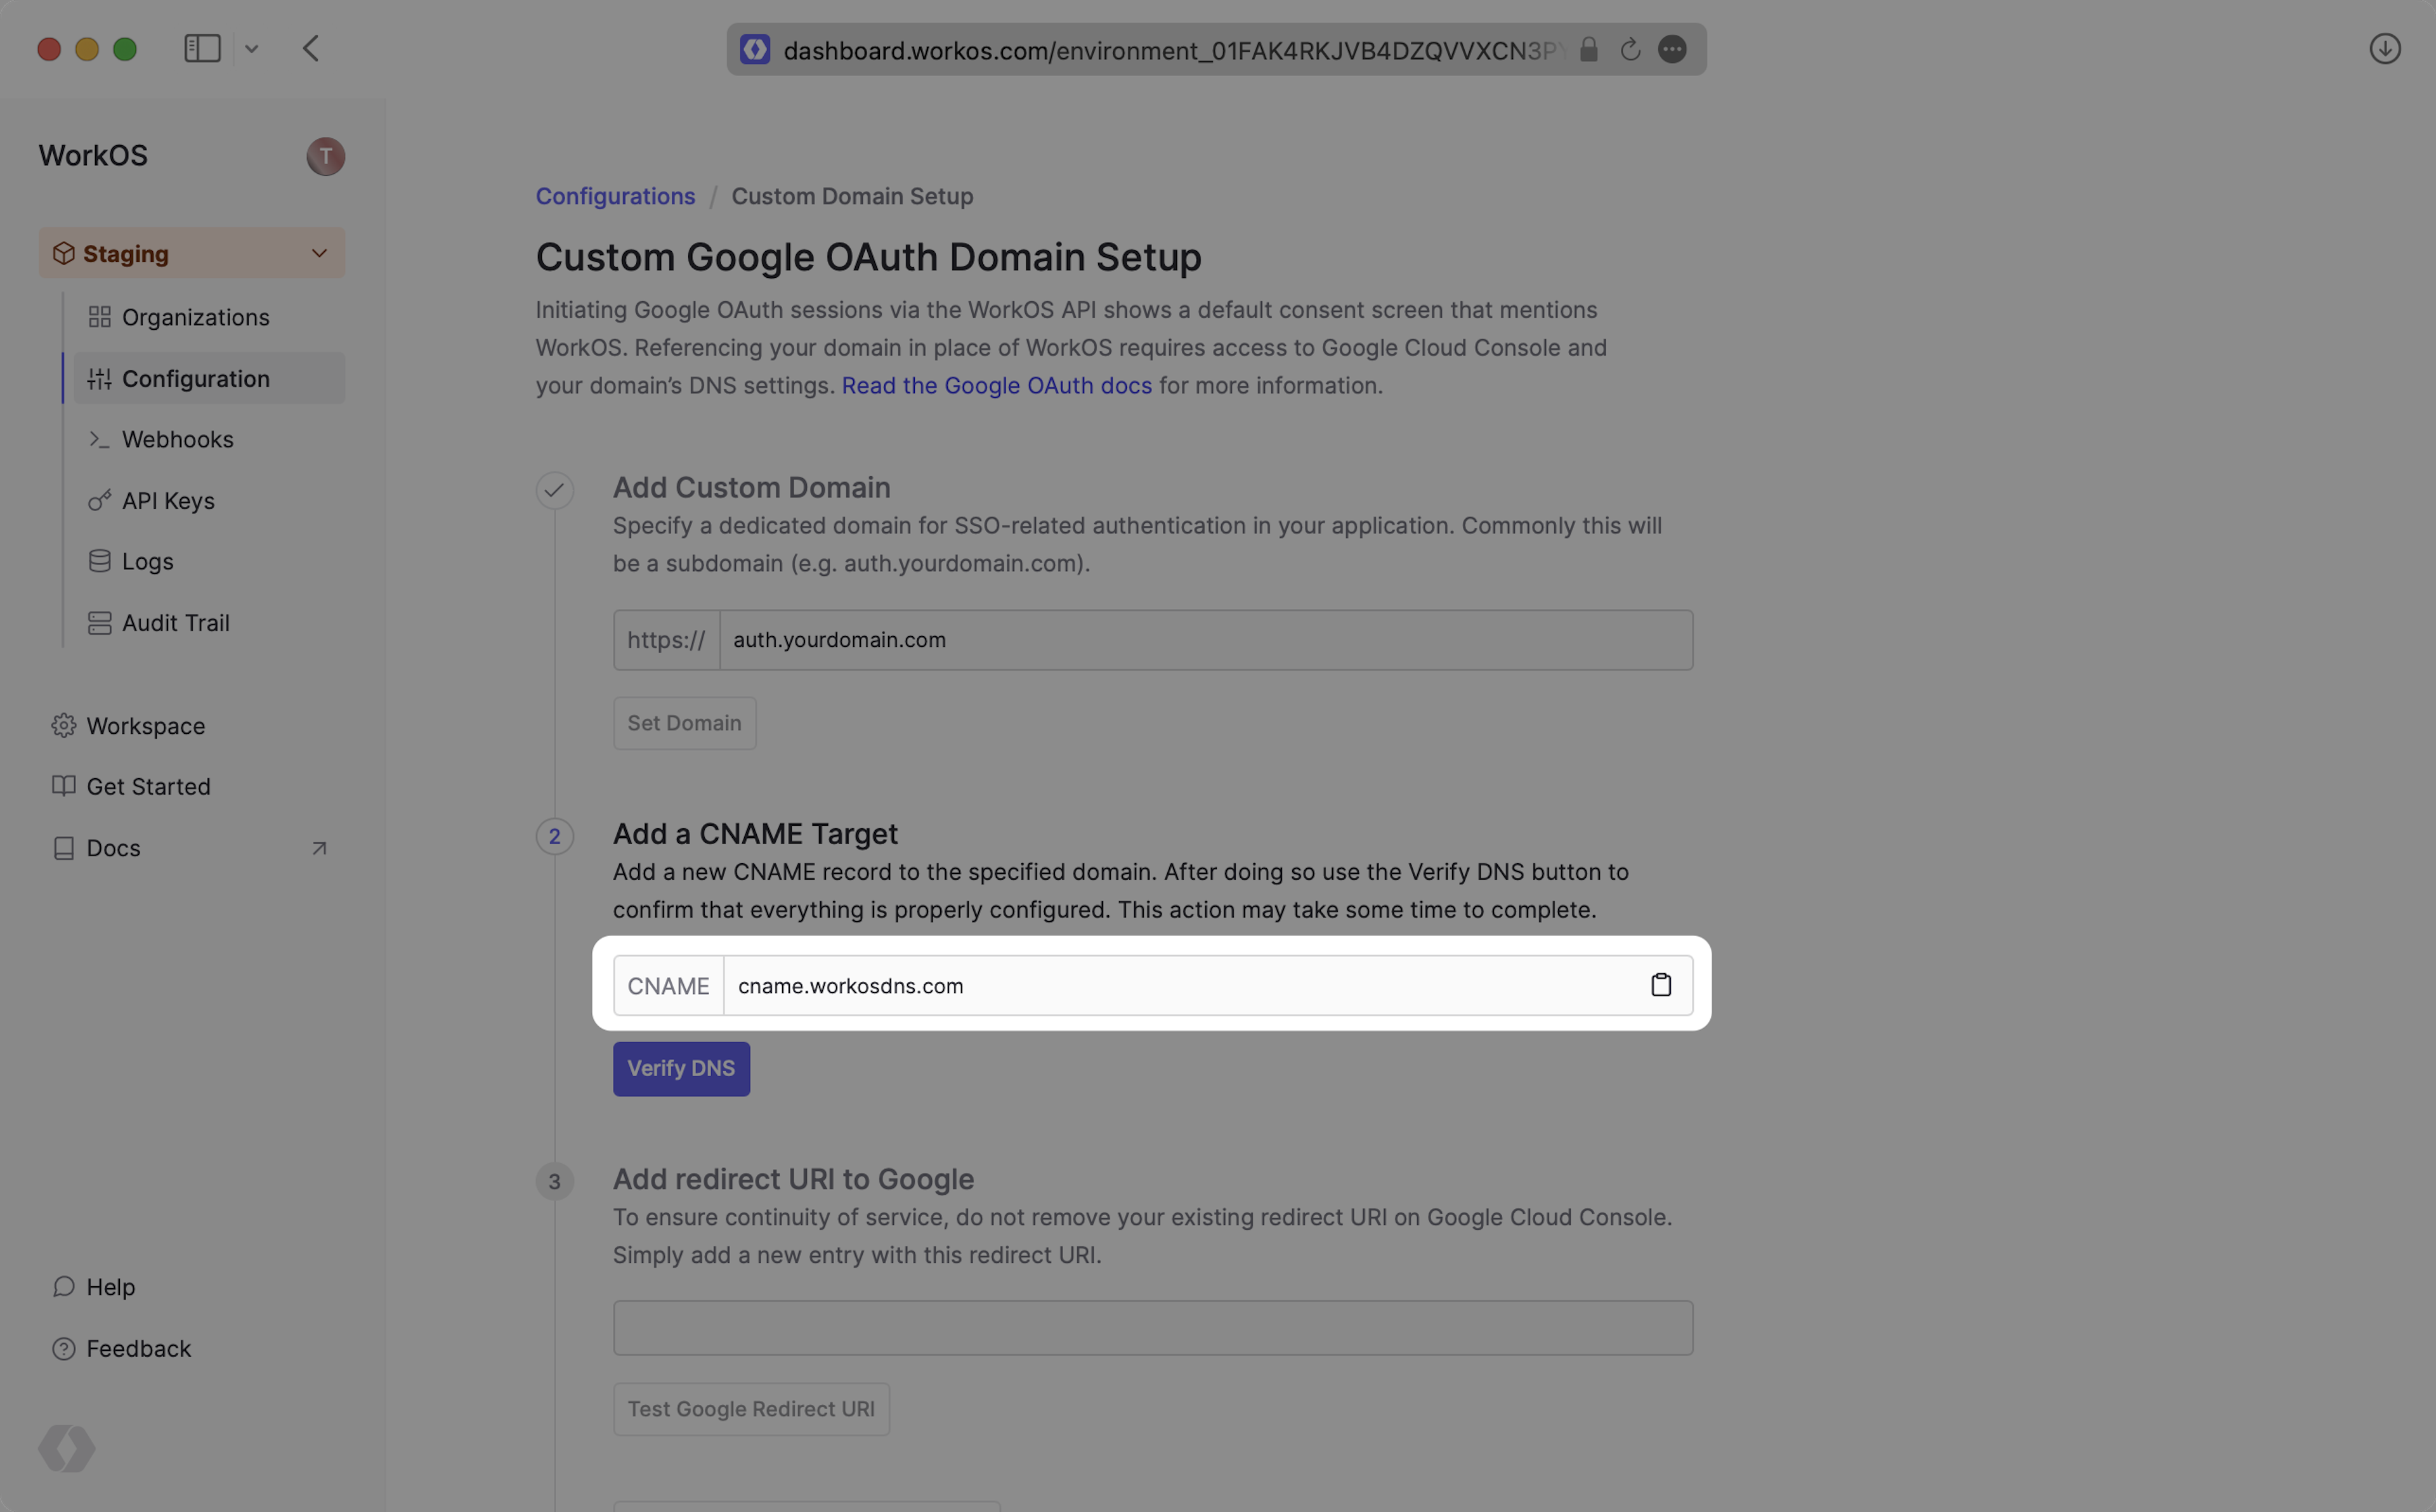Screen dimensions: 2436x1512
Task: Click the WorkOS logo at sidebar bottom
Action: pyautogui.click(x=66, y=1448)
